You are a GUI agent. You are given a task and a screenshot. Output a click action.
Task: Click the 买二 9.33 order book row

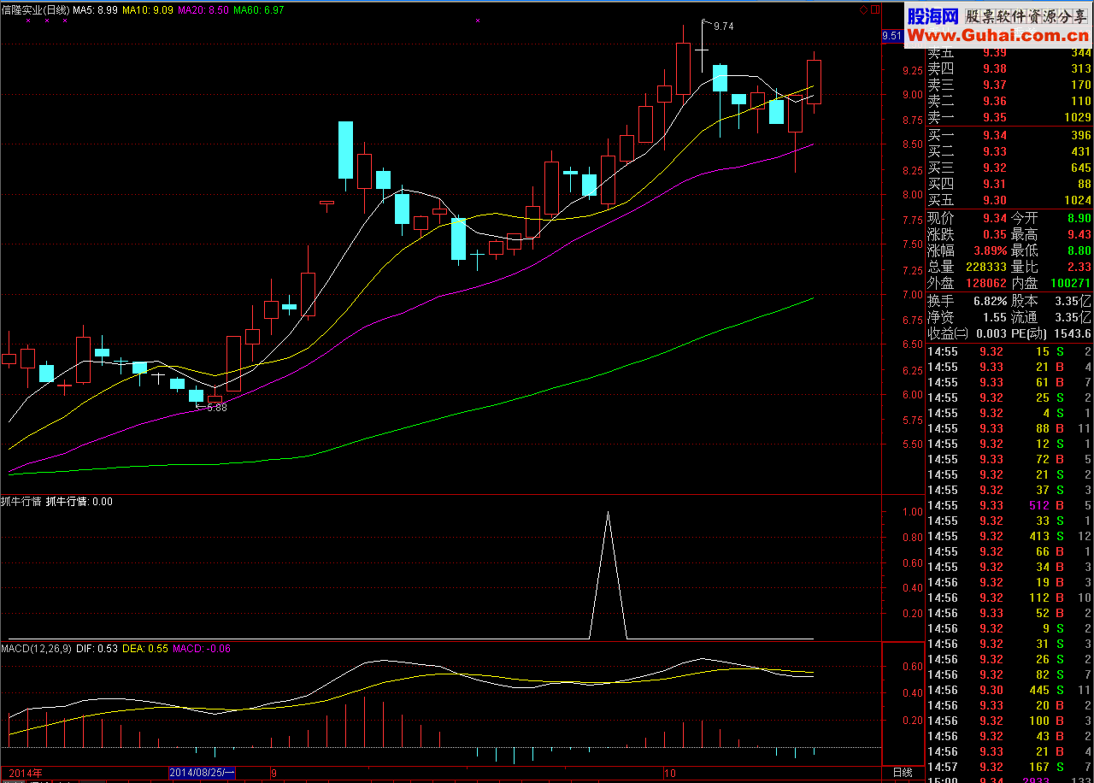1010,152
